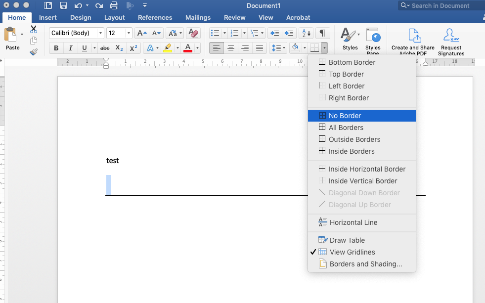Screen dimensions: 485x303
Task: Open line spacing dropdown
Action: coord(278,48)
